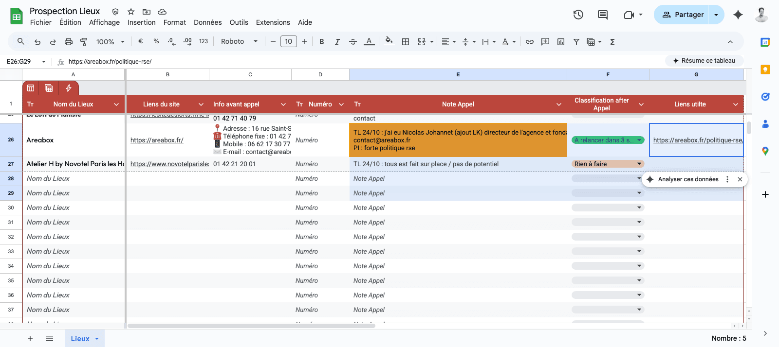Image resolution: width=779 pixels, height=347 pixels.
Task: Open Google Maps in the side panel
Action: [x=765, y=151]
